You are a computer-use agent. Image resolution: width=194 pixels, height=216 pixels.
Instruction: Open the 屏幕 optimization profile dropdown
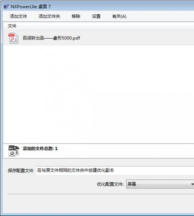[x=160, y=184]
